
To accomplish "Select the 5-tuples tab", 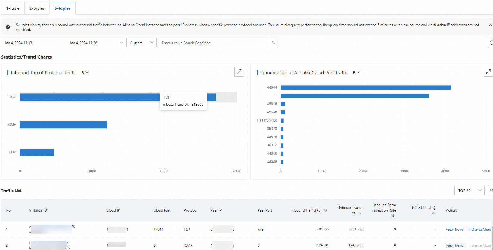I will point(63,8).
